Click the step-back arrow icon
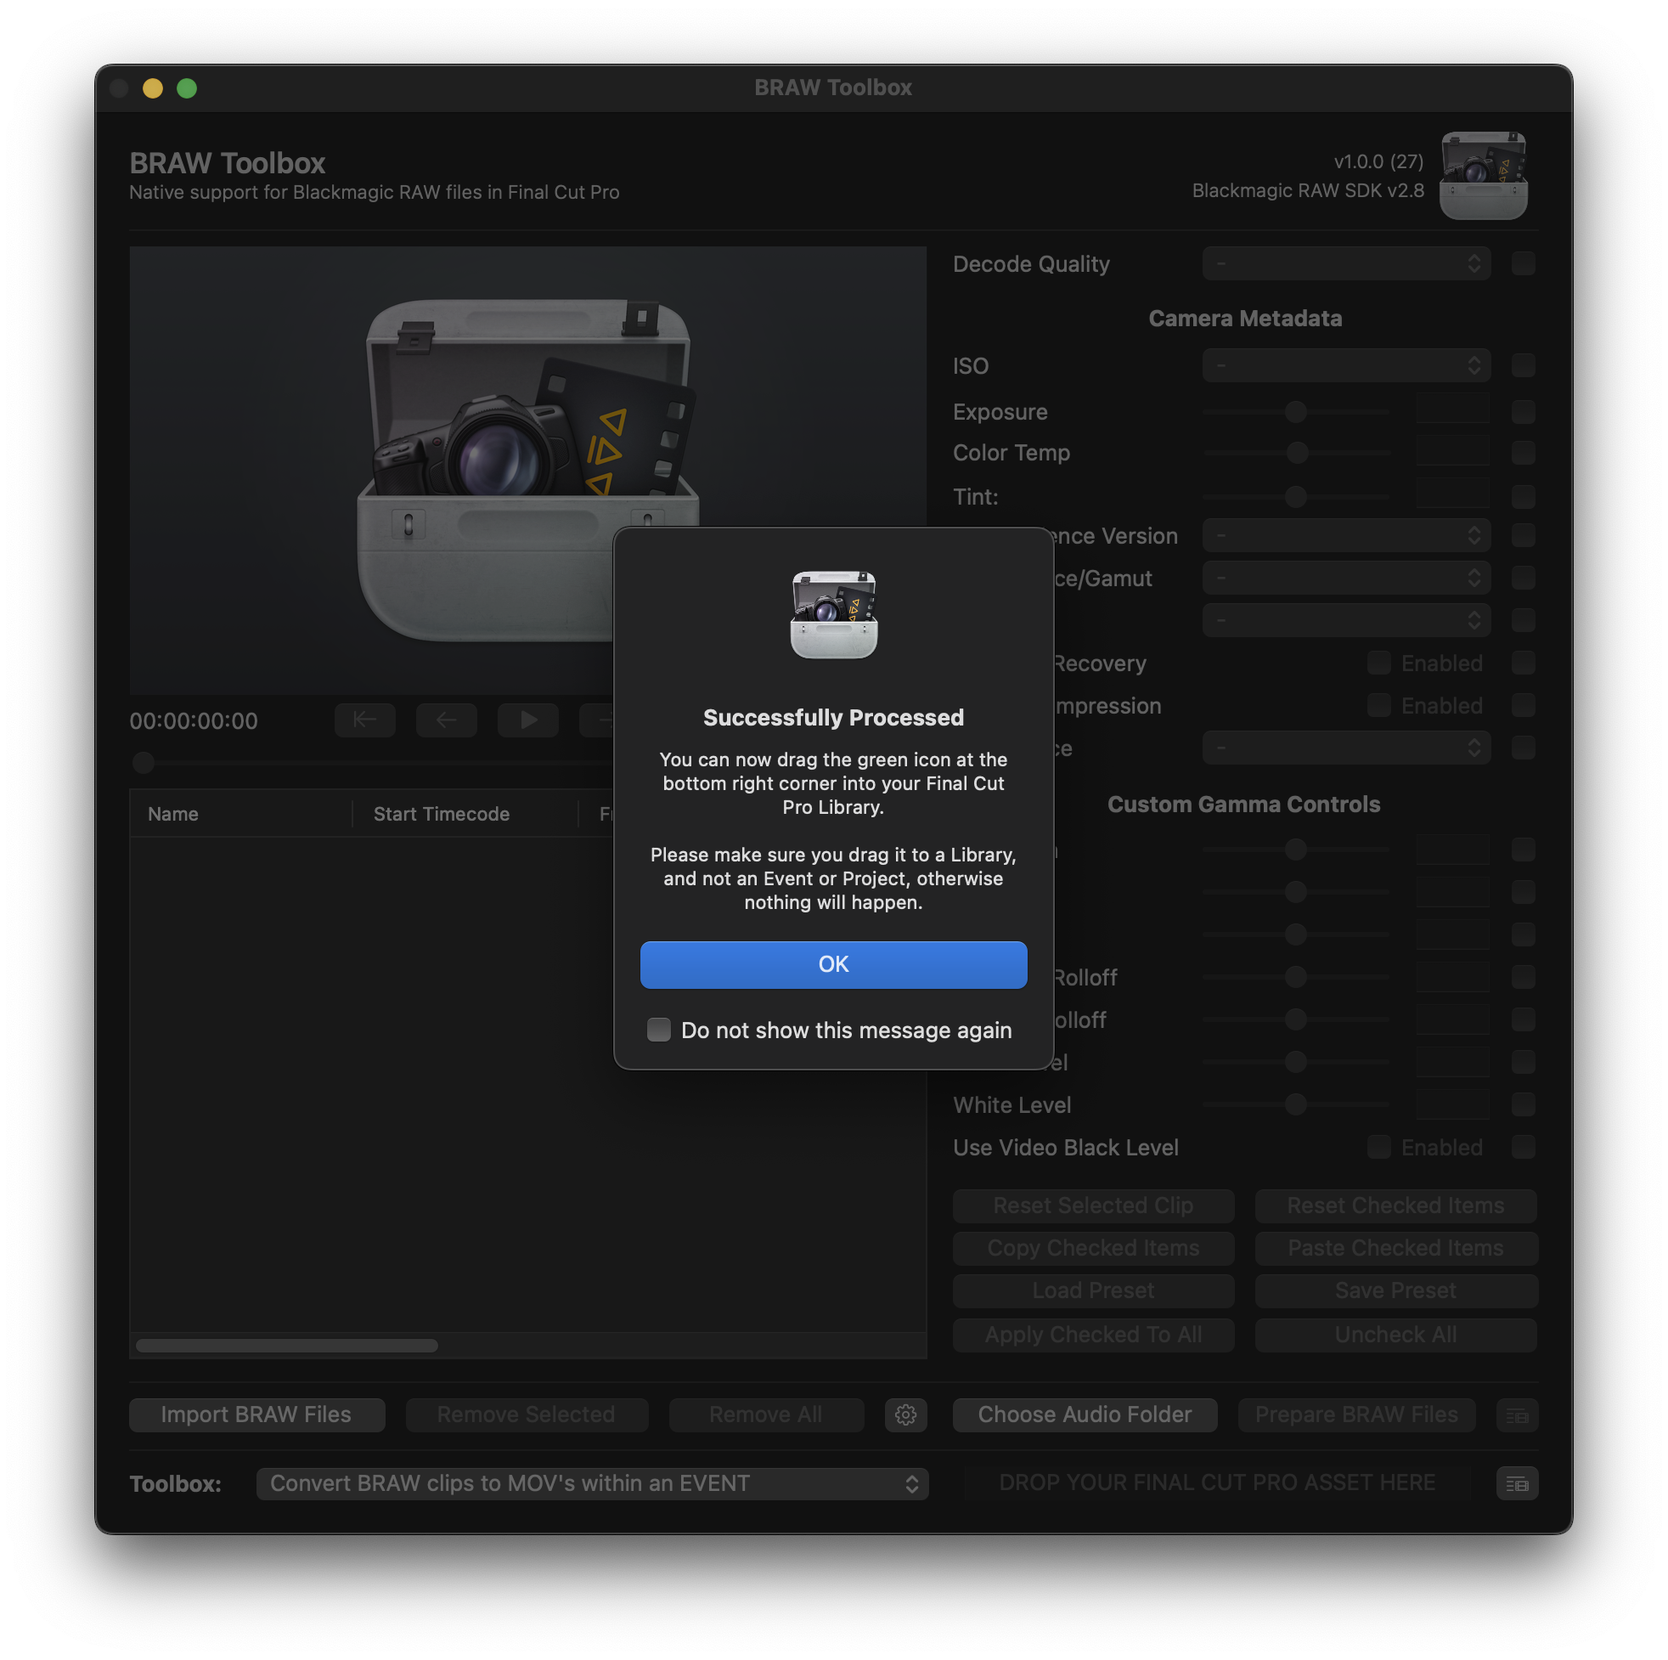This screenshot has width=1668, height=1660. [x=446, y=720]
